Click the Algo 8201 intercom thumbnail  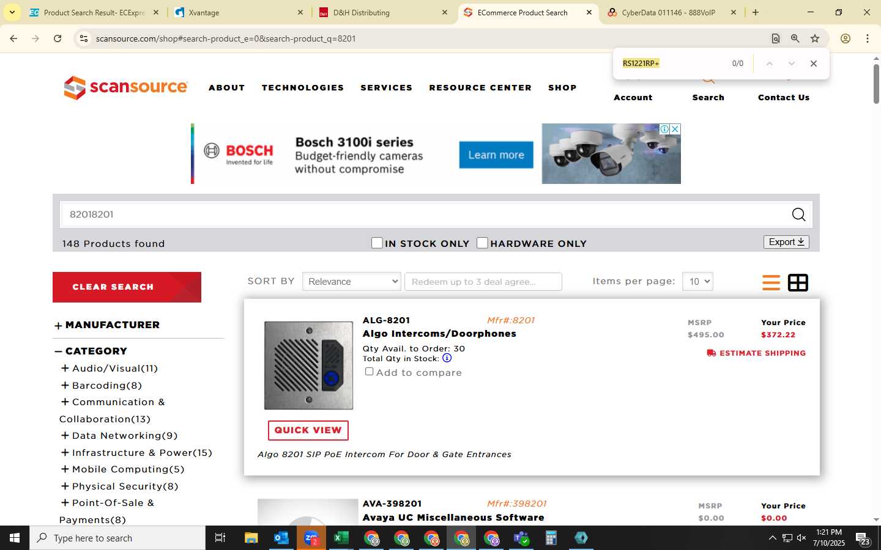pyautogui.click(x=308, y=365)
